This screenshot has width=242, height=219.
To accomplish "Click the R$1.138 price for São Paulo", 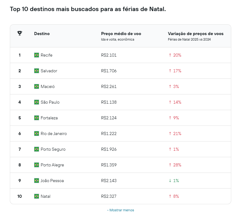I will pos(109,102).
